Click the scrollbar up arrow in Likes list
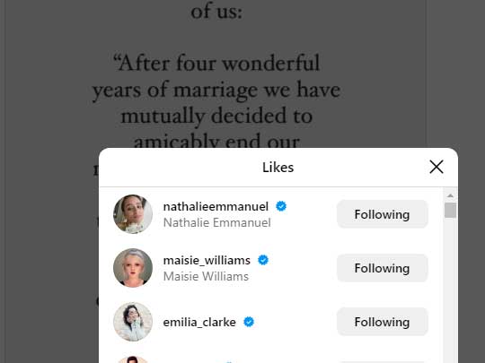The height and width of the screenshot is (363, 485). 450,195
